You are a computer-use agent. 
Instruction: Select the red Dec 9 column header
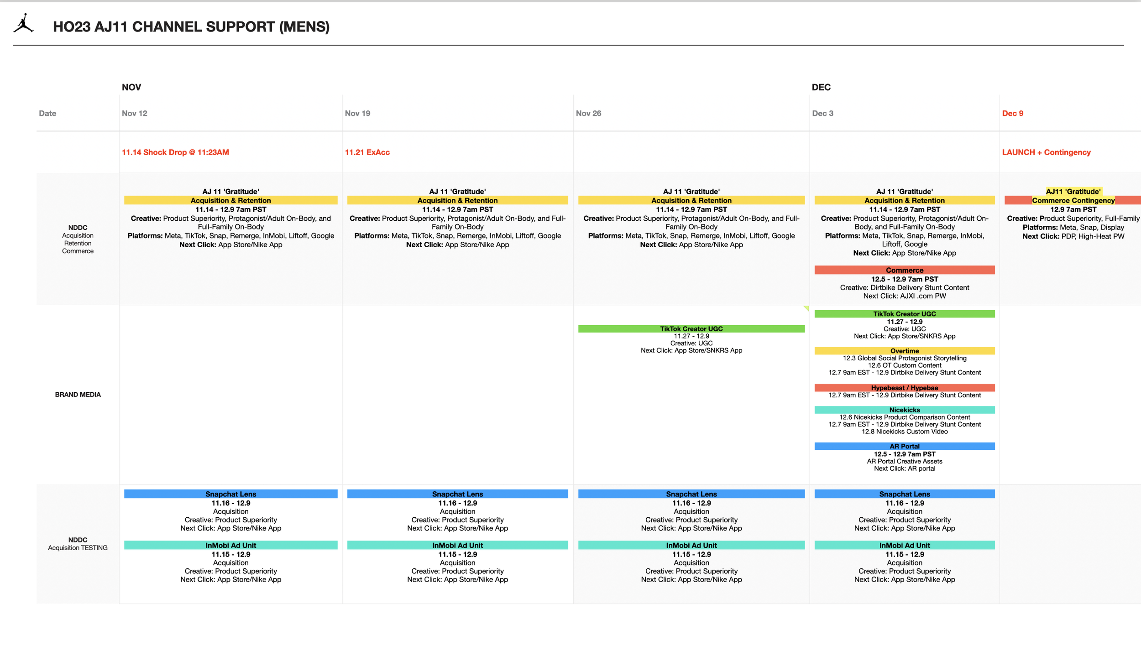click(1013, 113)
